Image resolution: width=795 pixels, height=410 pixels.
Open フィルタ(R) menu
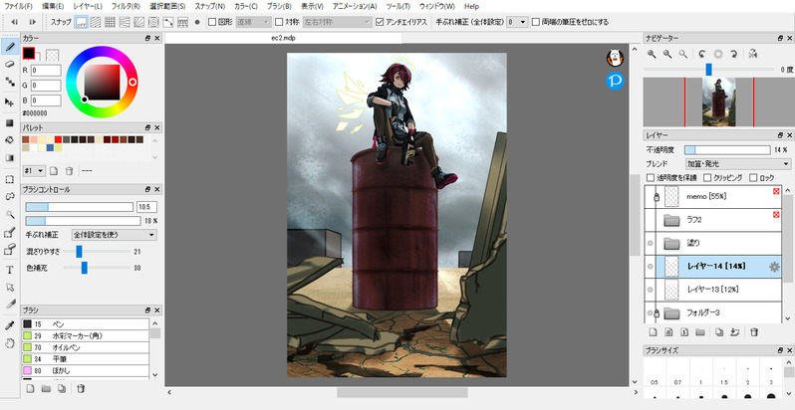[x=126, y=7]
